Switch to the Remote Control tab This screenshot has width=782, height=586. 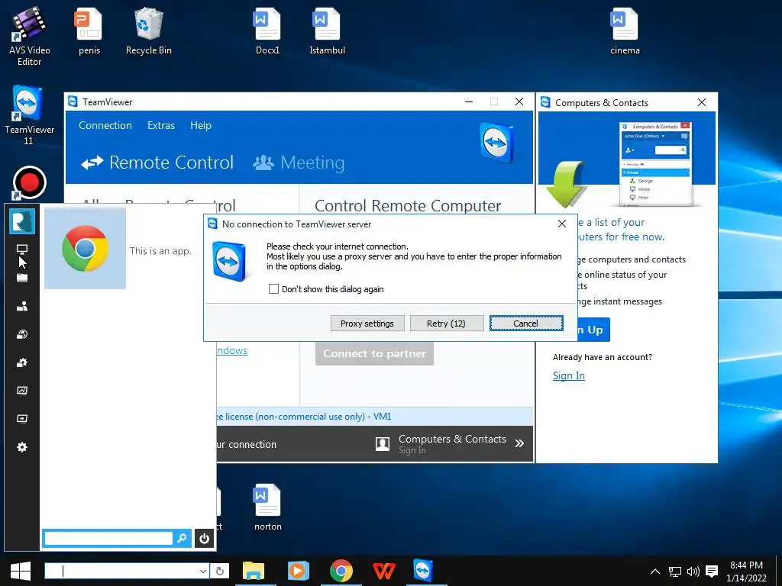click(157, 163)
